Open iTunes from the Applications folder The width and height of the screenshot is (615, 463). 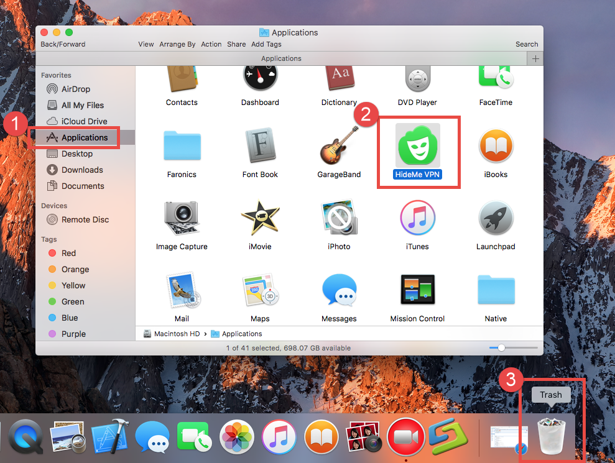click(417, 218)
